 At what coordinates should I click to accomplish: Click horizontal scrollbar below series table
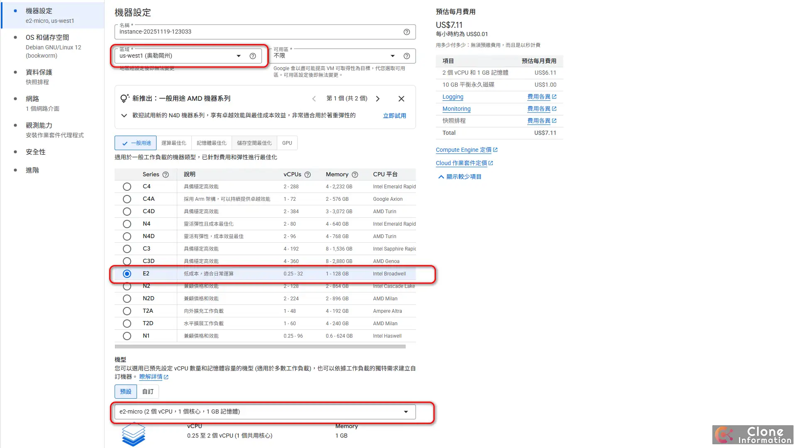pyautogui.click(x=260, y=347)
